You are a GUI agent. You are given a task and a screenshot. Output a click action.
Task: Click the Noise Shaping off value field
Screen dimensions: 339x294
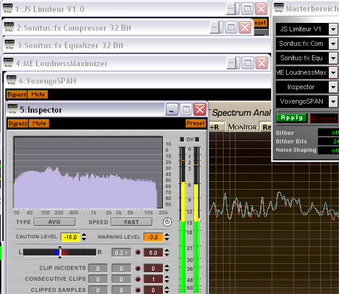[328, 150]
